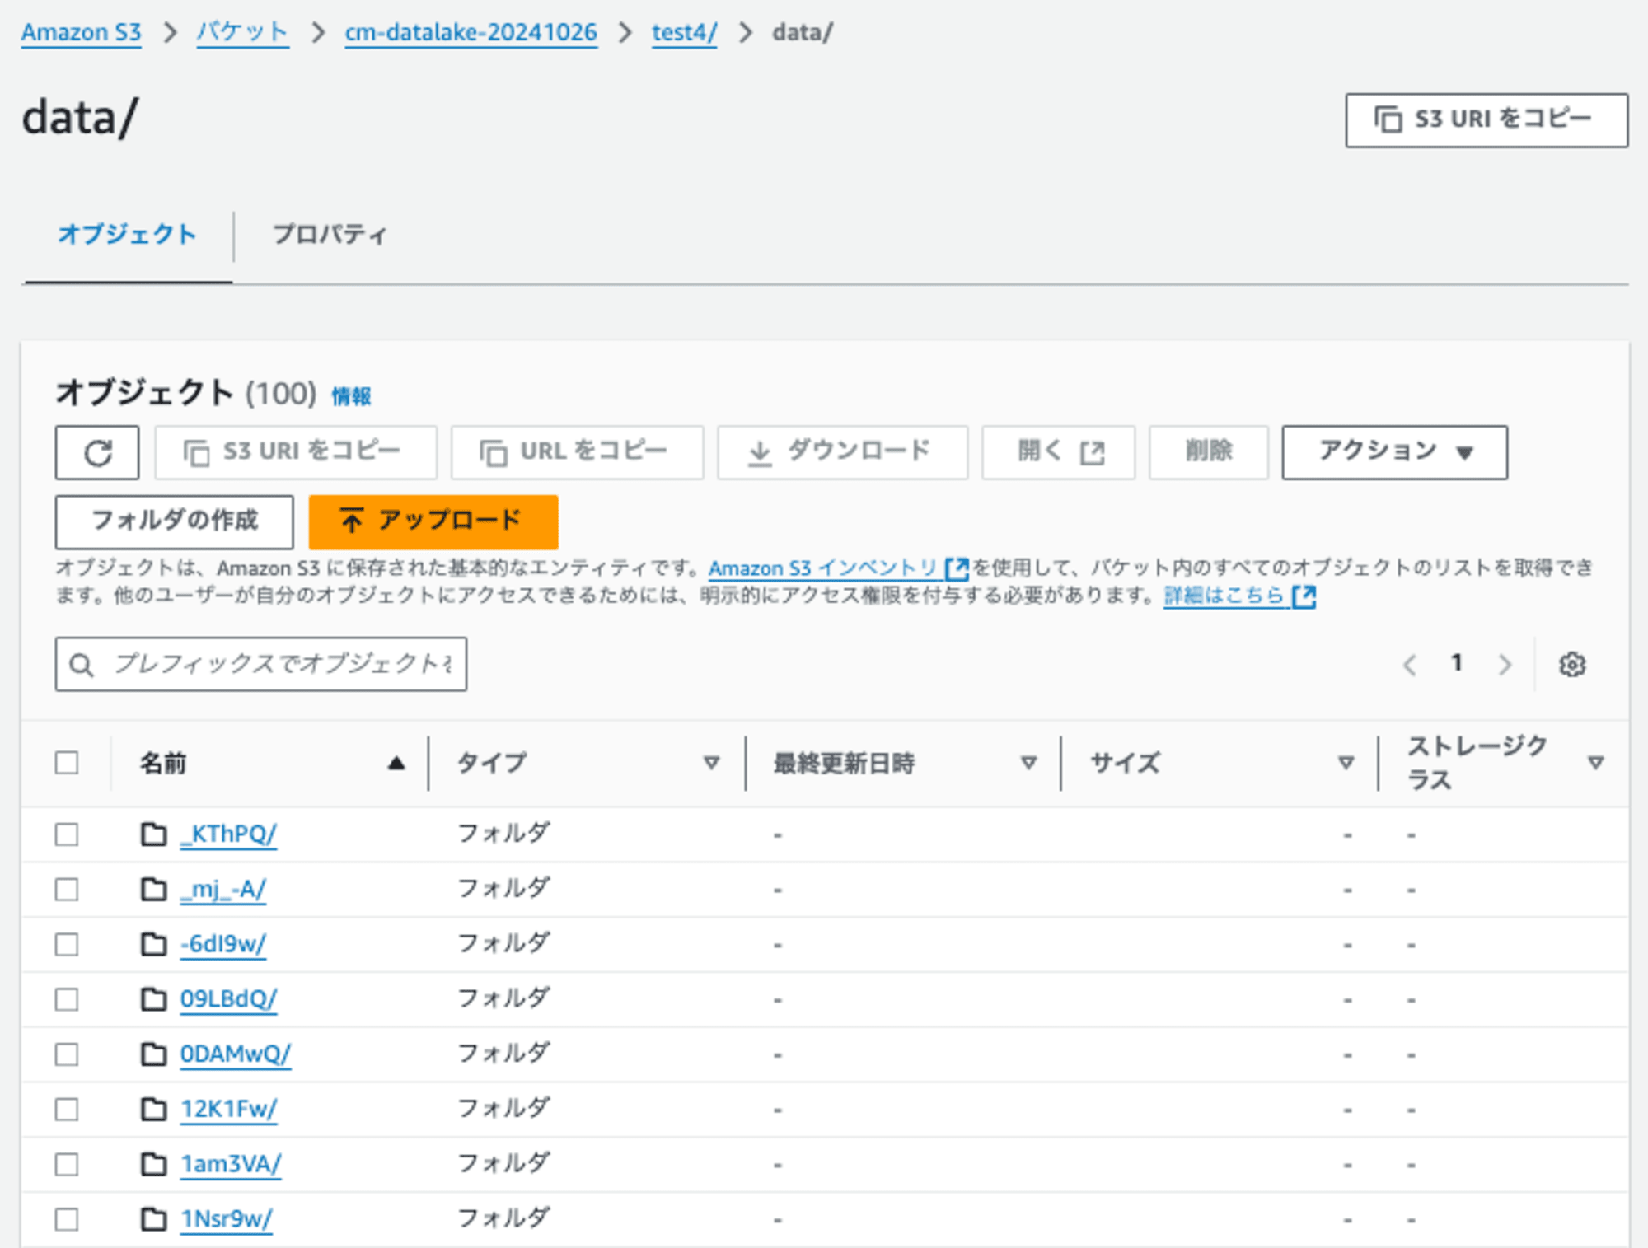Sort by サイズ column arrow

[x=1346, y=763]
